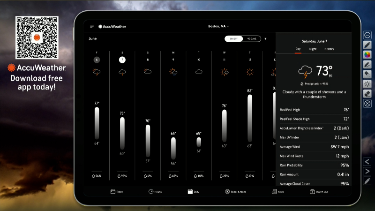Select June 7 in the calendar
Screen dimensions: 375x211
click(122, 60)
